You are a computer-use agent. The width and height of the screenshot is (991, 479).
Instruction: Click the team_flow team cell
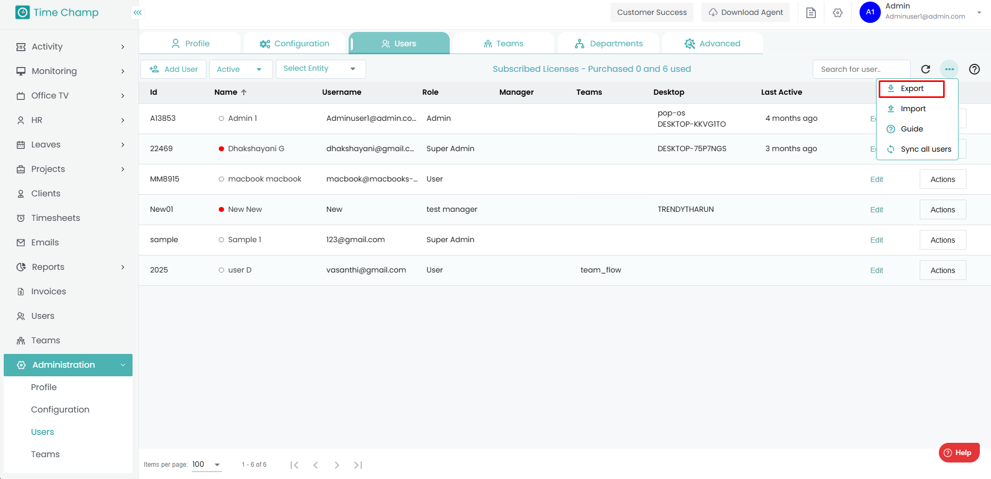(x=601, y=270)
